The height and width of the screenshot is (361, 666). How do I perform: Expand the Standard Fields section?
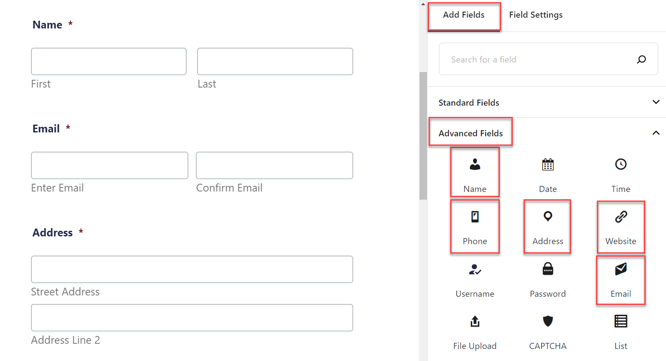[x=547, y=102]
